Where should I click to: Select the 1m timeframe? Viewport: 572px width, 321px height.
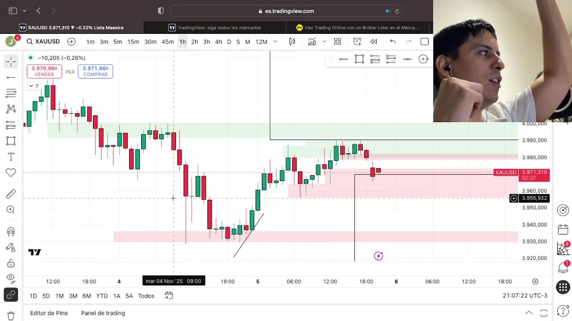point(90,42)
